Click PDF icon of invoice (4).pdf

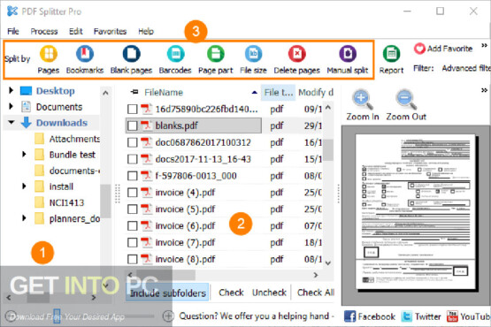click(146, 192)
